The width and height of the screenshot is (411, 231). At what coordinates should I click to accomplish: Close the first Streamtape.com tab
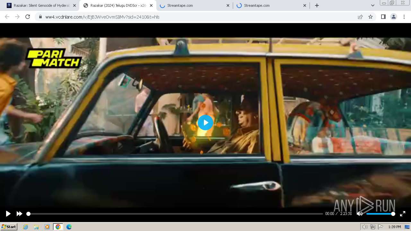coord(228,5)
